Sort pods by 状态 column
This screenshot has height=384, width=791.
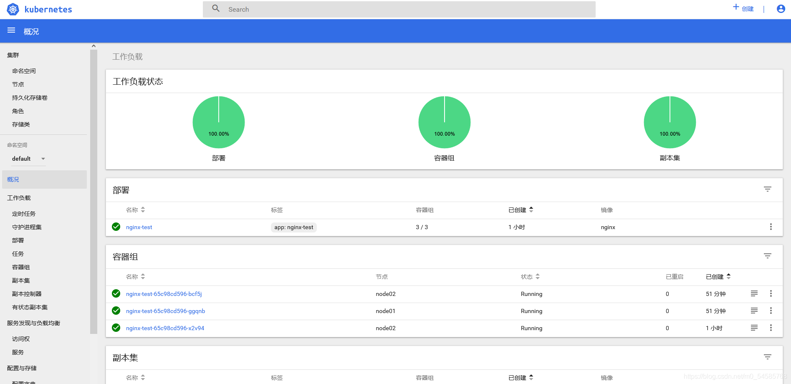pyautogui.click(x=530, y=277)
